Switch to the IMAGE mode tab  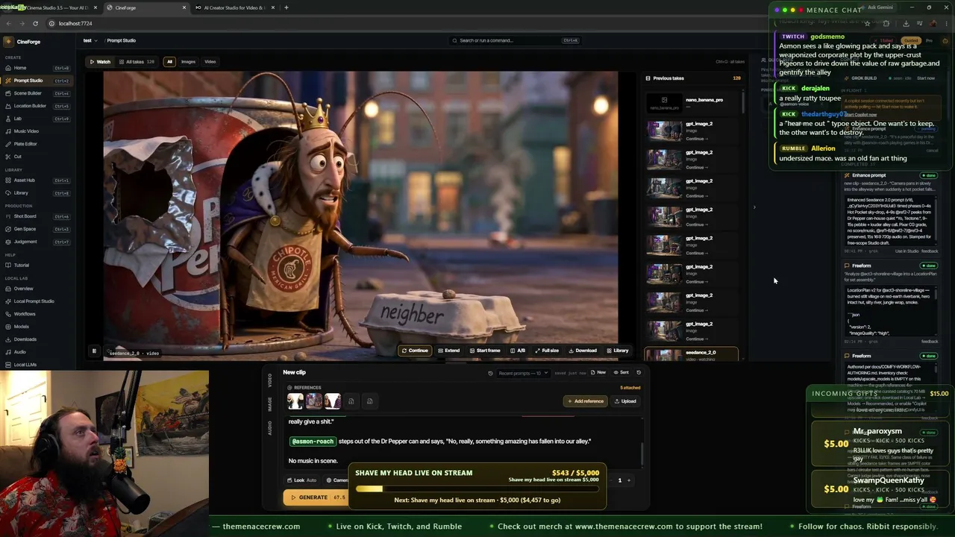click(269, 403)
